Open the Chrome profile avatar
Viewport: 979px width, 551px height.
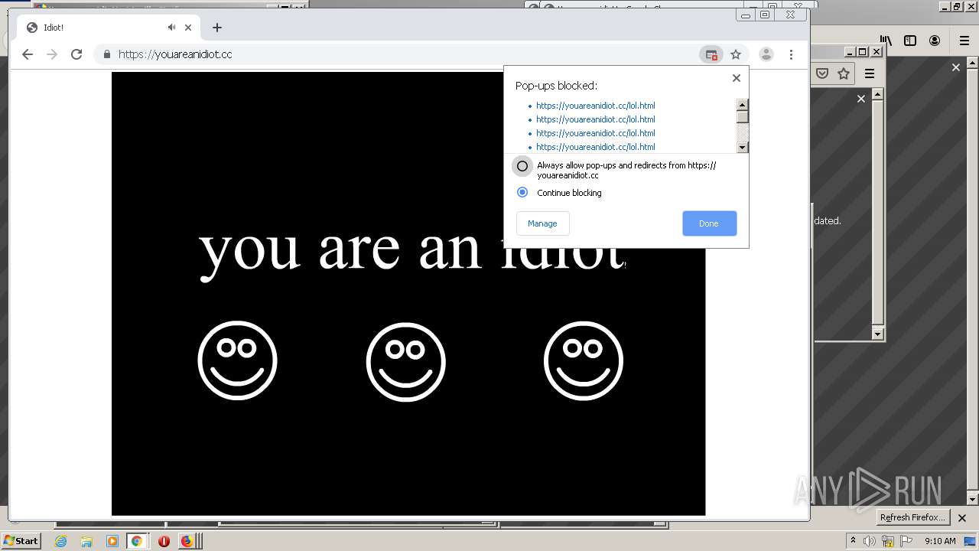[766, 54]
